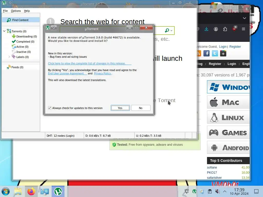
Task: Open the End User License Agreement link
Action: pos(67,73)
